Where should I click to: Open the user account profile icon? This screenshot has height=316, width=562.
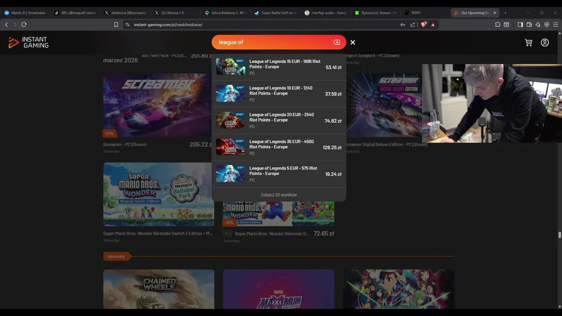click(545, 43)
